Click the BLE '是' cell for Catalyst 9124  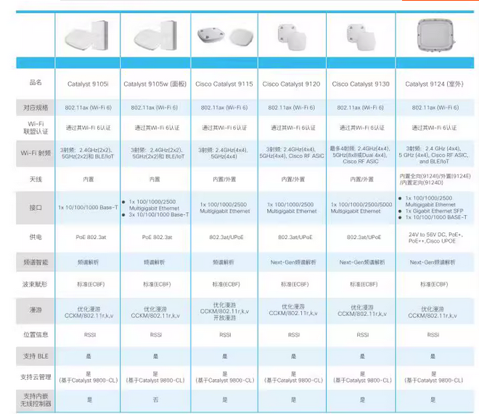point(433,356)
